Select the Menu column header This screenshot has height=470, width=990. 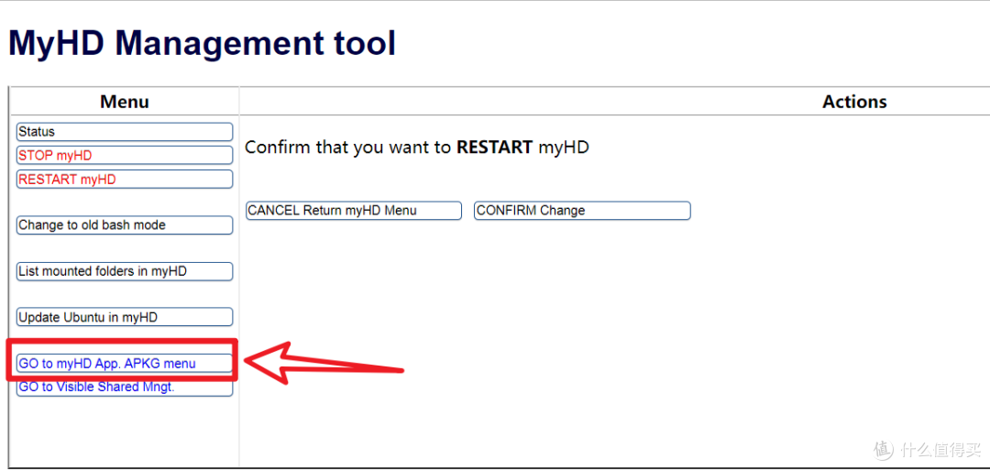[125, 102]
